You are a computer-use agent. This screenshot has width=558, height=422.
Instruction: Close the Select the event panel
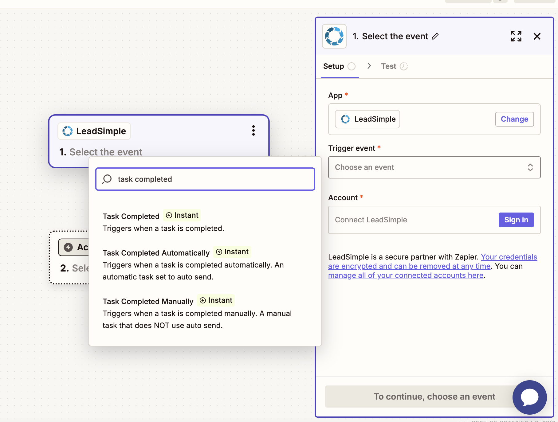point(537,36)
